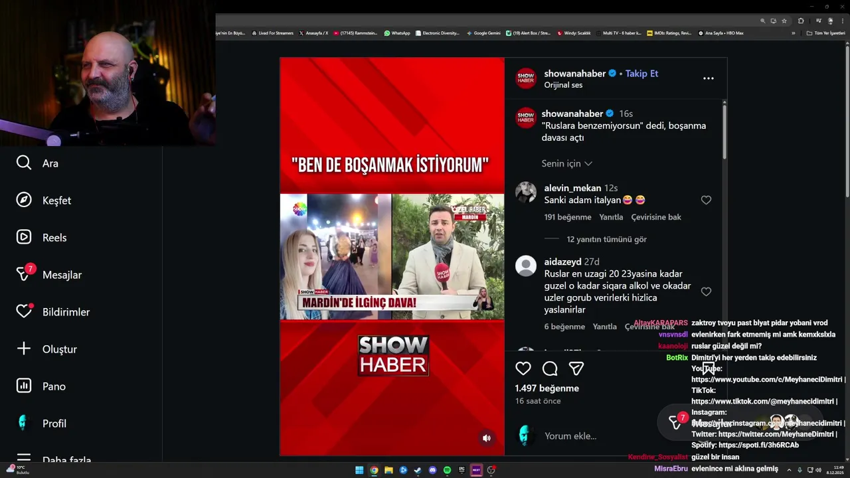
Task: Click showanahaber avatar in the caption
Action: click(x=526, y=118)
